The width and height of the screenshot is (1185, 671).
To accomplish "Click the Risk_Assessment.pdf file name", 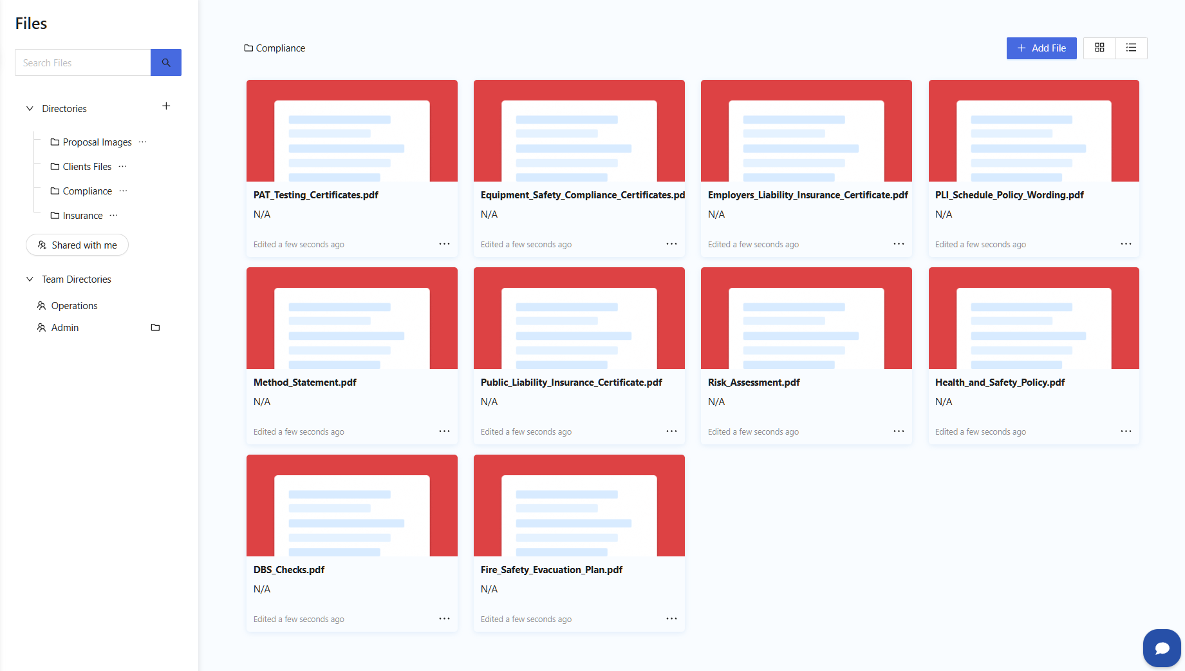I will tap(754, 383).
